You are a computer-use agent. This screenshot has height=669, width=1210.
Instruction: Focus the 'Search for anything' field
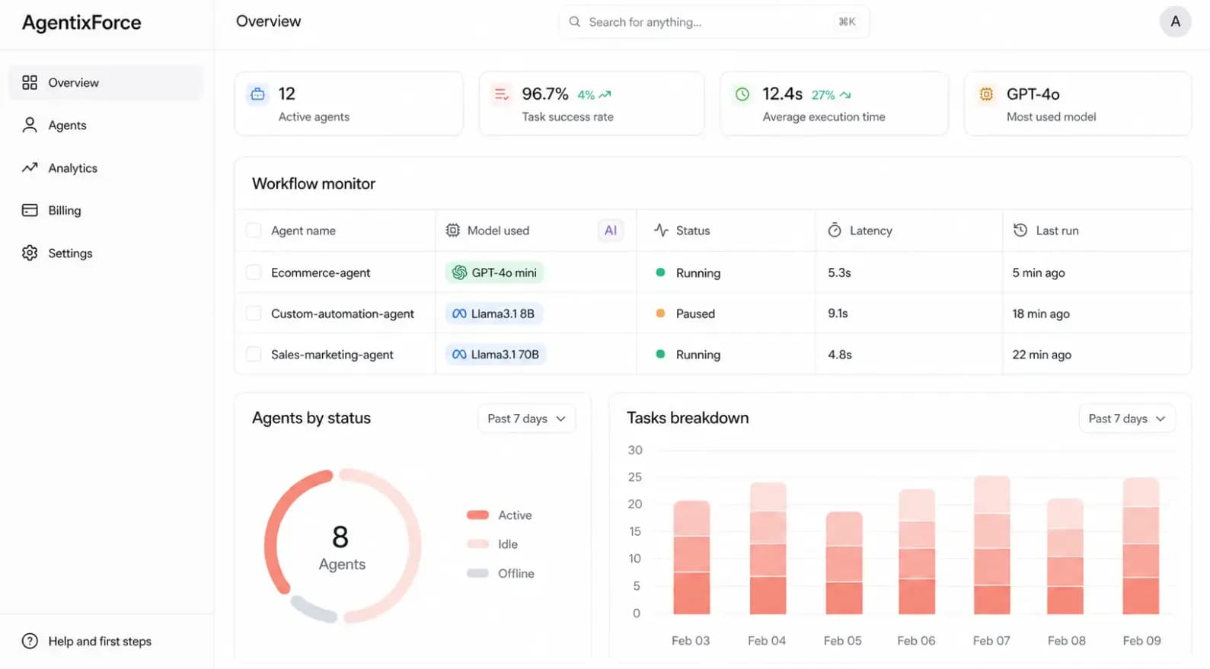(714, 22)
